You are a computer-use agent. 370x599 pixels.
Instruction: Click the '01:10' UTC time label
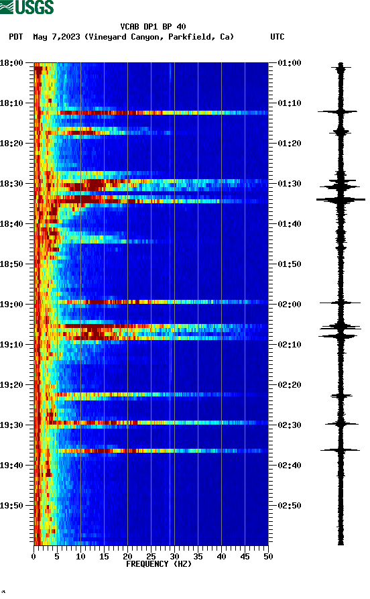(x=290, y=103)
